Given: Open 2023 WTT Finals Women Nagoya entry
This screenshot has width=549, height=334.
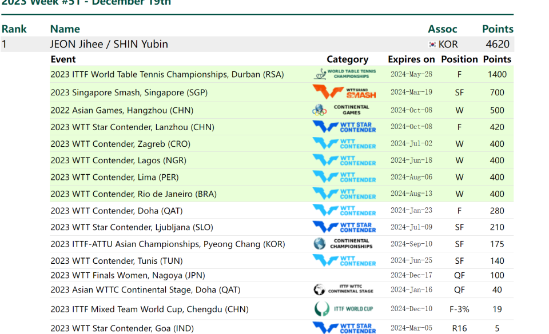Looking at the screenshot, I should pos(128,275).
